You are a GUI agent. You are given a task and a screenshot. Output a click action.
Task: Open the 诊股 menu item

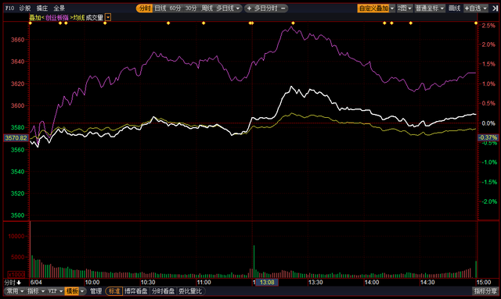tap(25, 9)
